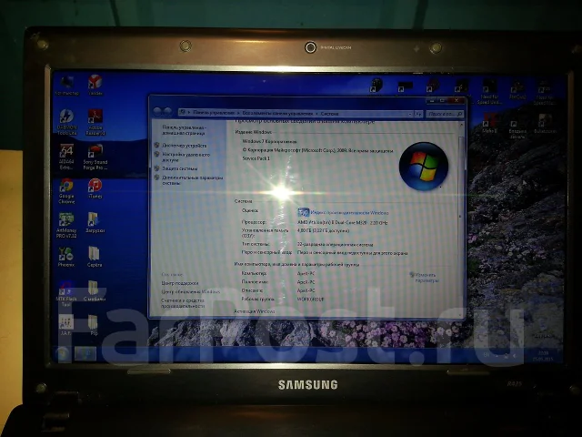This screenshot has height=437, width=582.
Task: Open the Sony Sound Forge Pro shortcut
Action: tap(95, 157)
